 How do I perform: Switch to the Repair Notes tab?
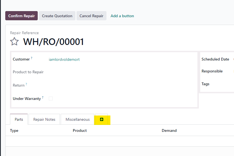click(44, 119)
